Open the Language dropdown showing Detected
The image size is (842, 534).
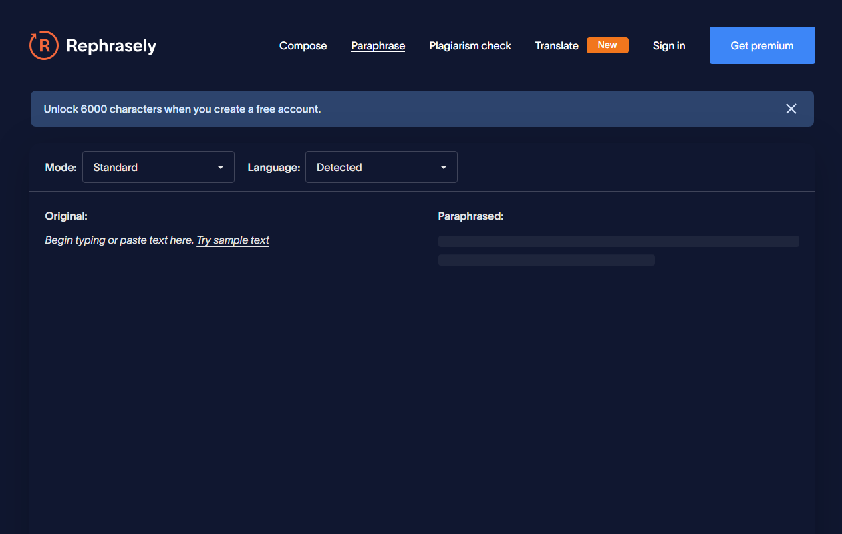(381, 167)
